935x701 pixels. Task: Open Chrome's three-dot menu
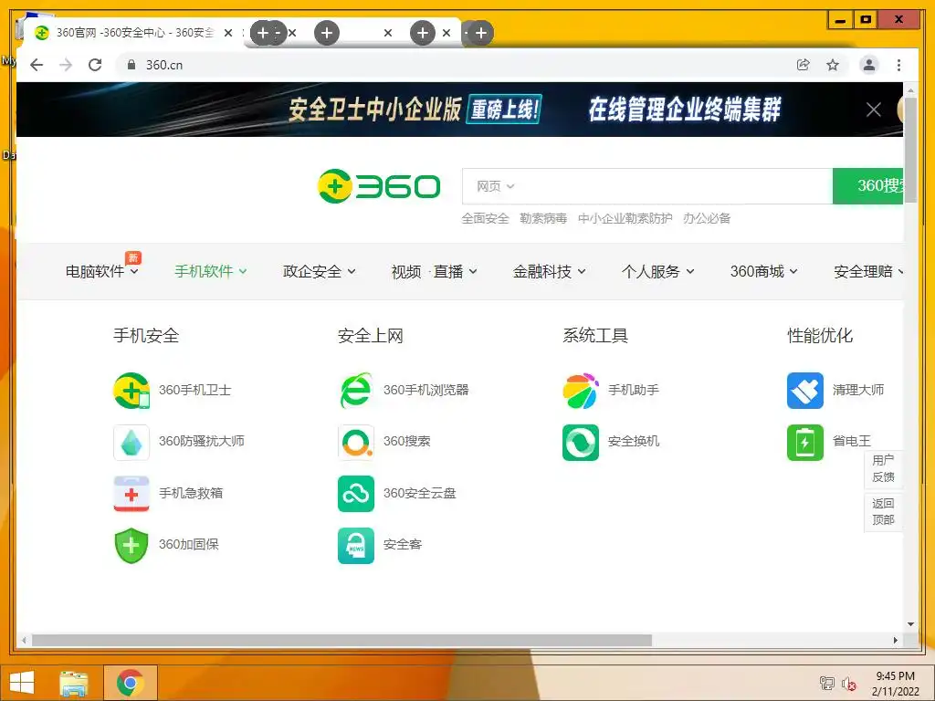click(x=898, y=65)
